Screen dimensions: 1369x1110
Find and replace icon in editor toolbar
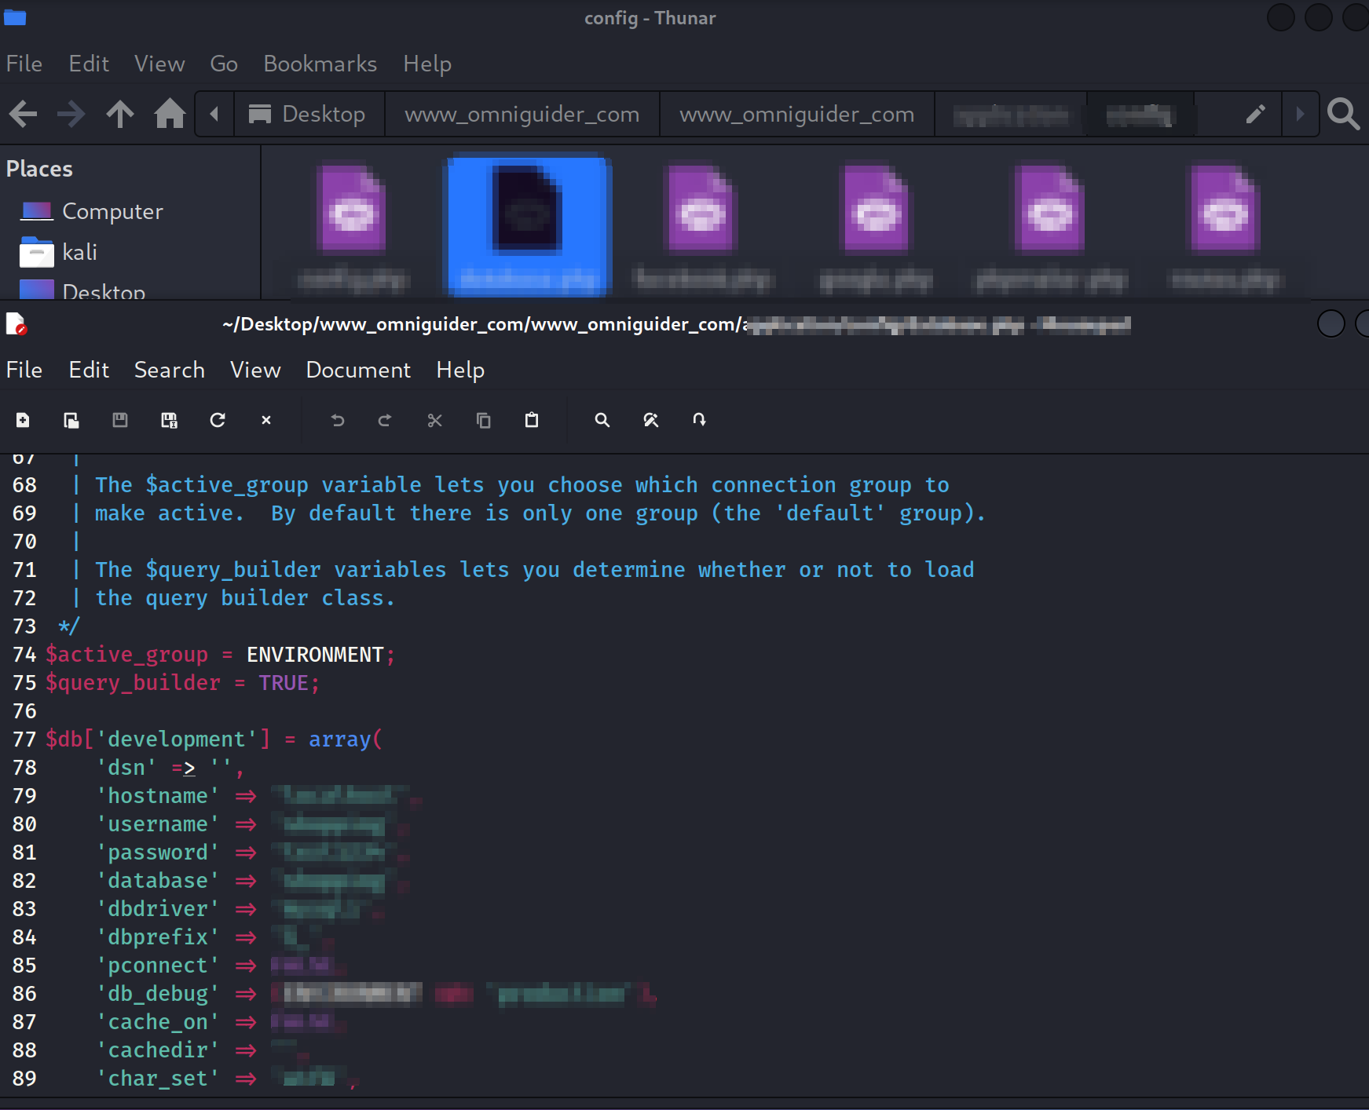651,420
